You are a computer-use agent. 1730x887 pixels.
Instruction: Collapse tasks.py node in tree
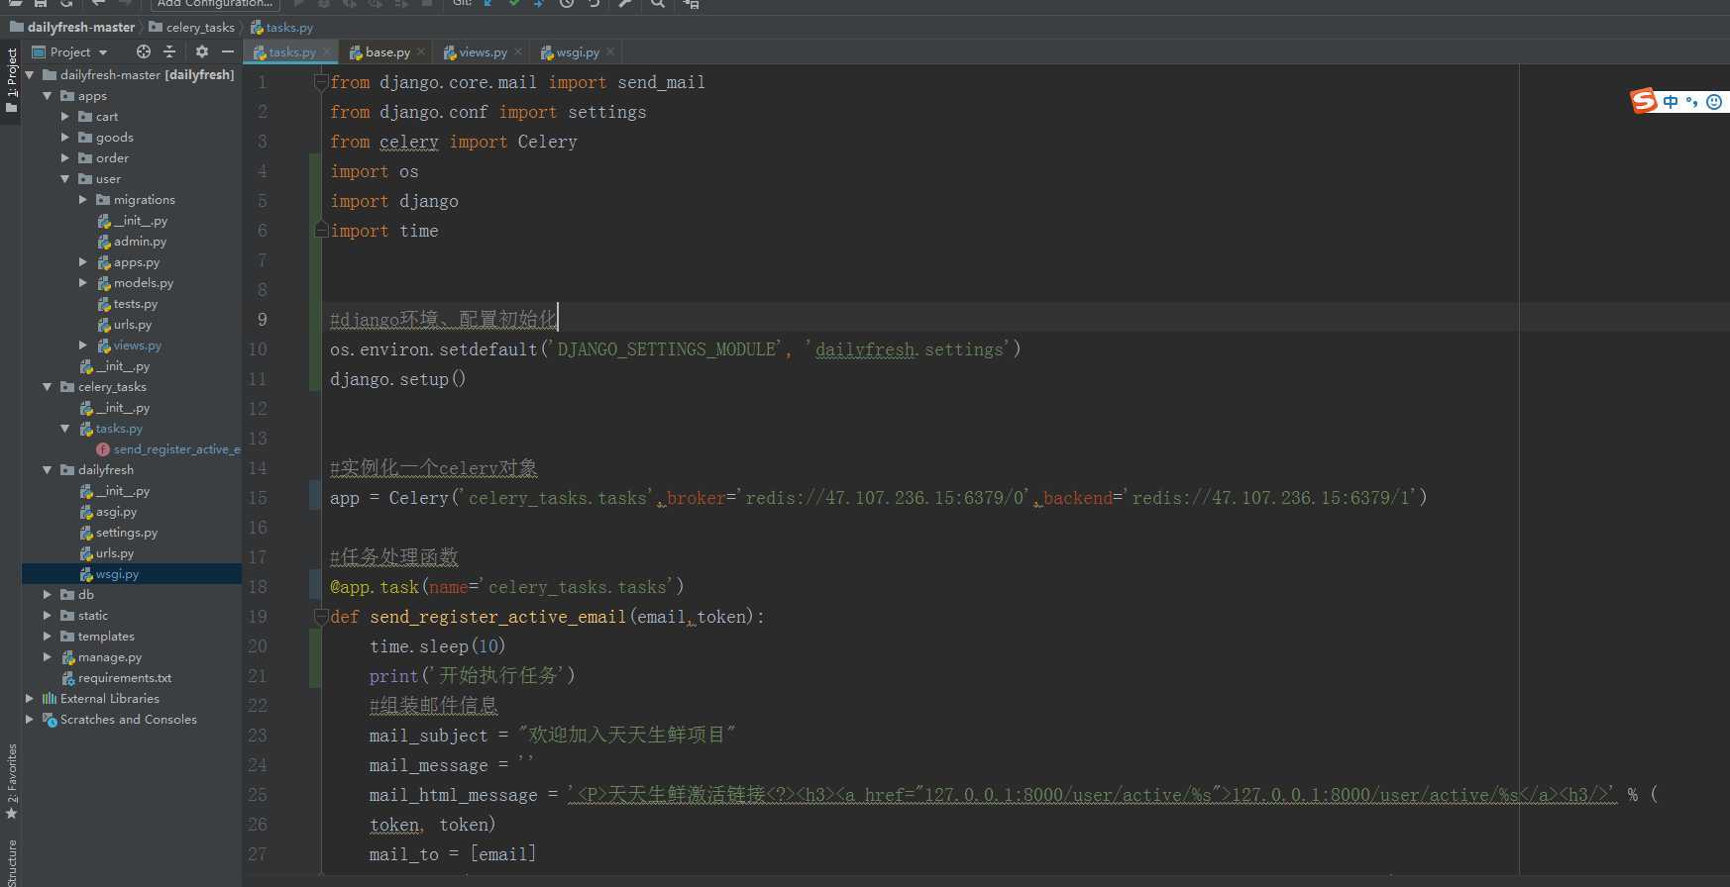tap(65, 429)
